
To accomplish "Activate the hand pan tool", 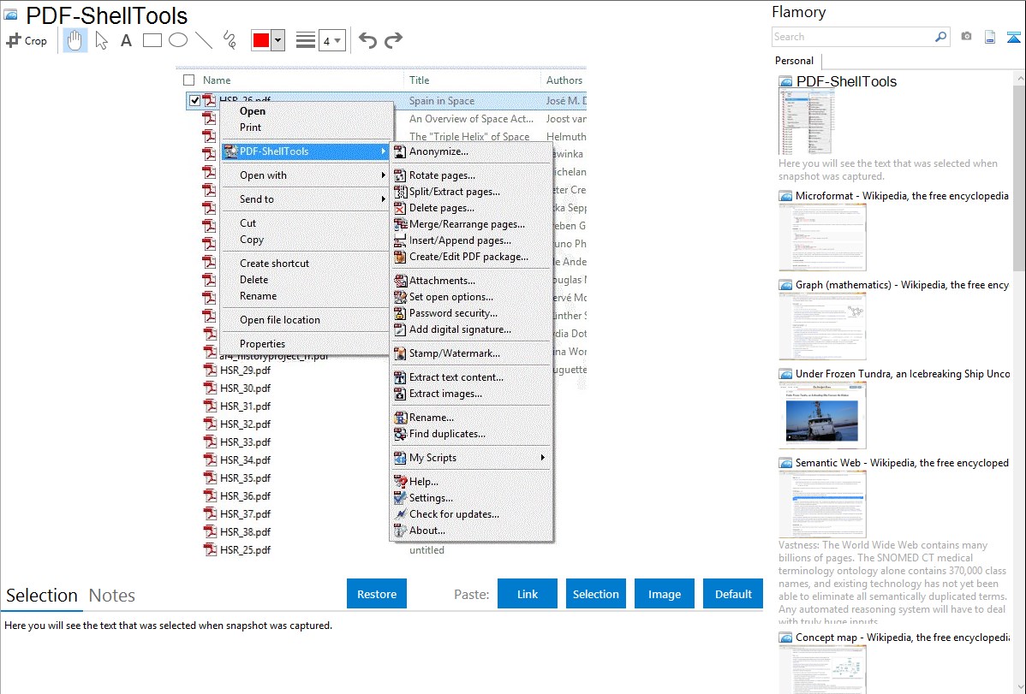I will pyautogui.click(x=75, y=40).
